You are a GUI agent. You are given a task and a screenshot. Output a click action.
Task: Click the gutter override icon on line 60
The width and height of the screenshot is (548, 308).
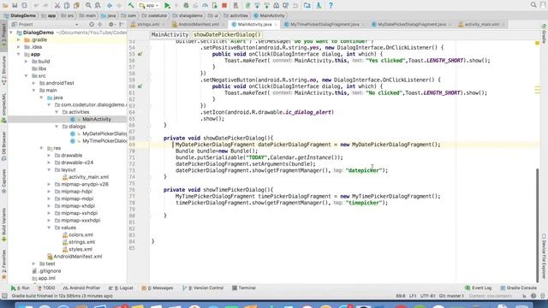(x=140, y=86)
